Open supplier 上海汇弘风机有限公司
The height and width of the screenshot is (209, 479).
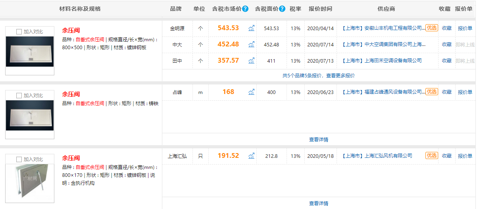(377, 156)
